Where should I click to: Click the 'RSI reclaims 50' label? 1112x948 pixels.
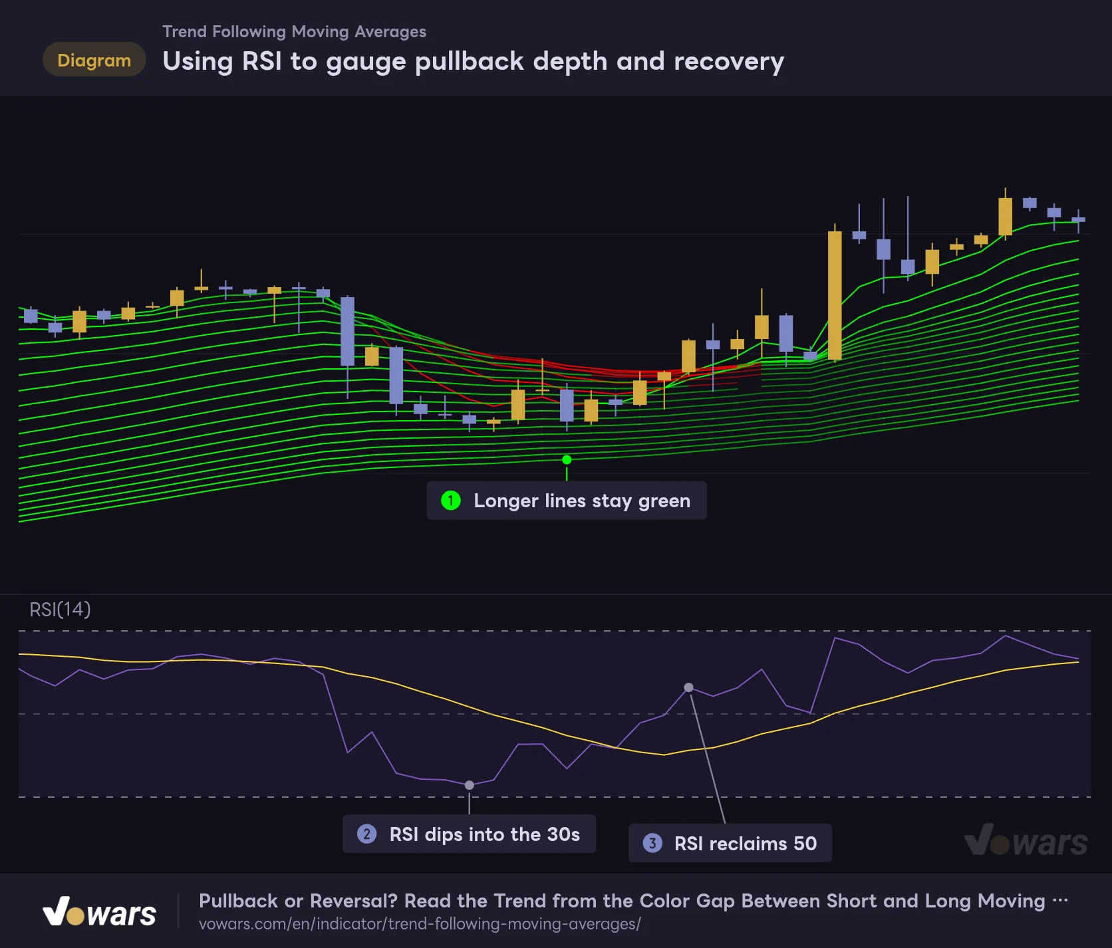(730, 843)
